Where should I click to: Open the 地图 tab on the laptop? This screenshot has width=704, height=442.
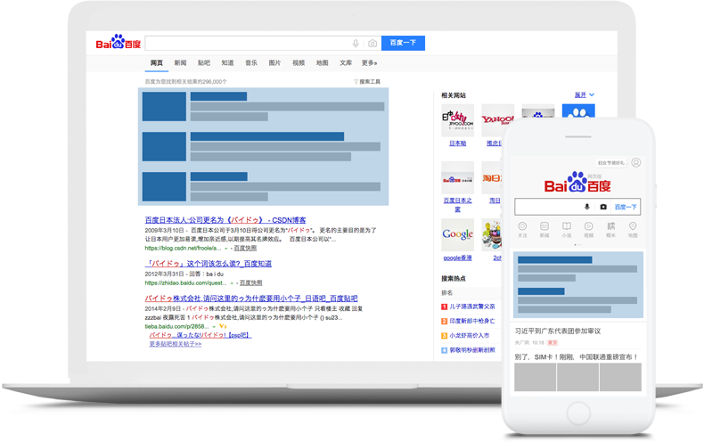click(322, 63)
